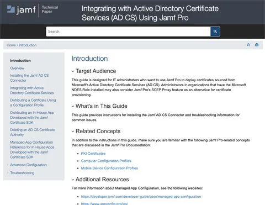
Task: Open Integrating with Active Directory Certificate Services
Action: (x=32, y=91)
